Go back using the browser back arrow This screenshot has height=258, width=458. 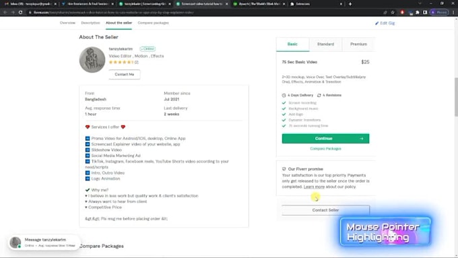[5, 12]
